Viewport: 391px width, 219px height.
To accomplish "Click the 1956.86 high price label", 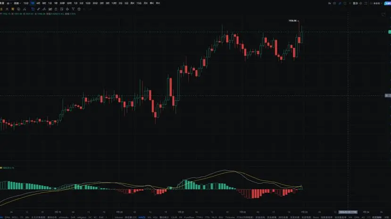I will (292, 21).
